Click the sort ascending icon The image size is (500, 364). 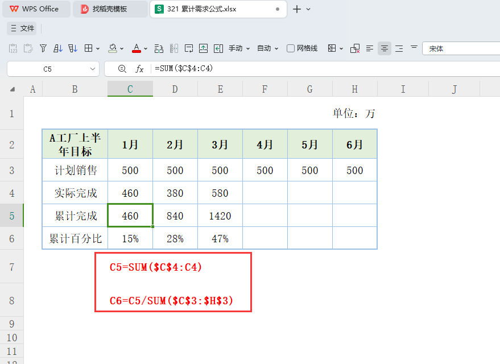[x=57, y=48]
